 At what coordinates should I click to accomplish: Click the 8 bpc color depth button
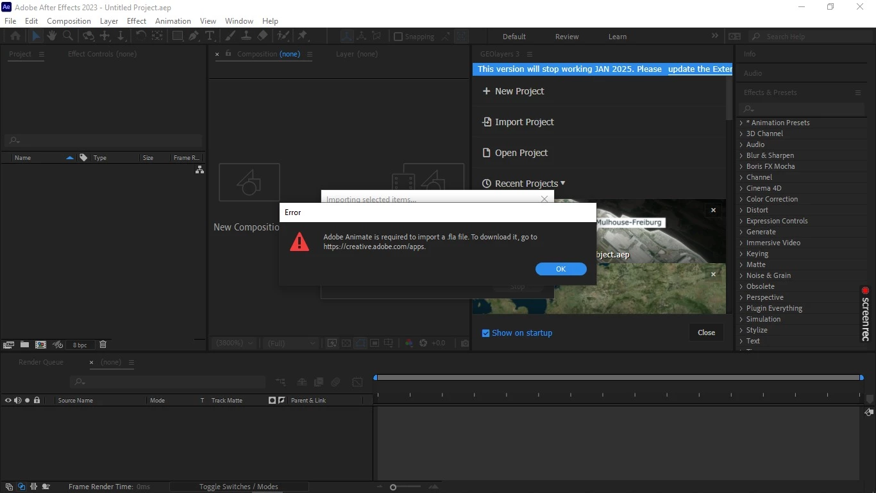(80, 345)
